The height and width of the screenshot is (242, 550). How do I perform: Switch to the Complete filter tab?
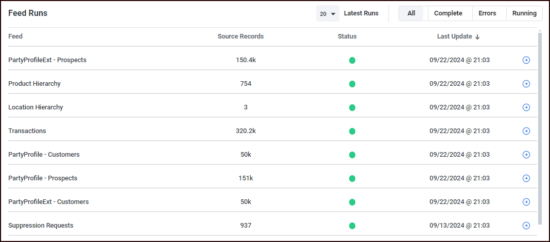448,13
